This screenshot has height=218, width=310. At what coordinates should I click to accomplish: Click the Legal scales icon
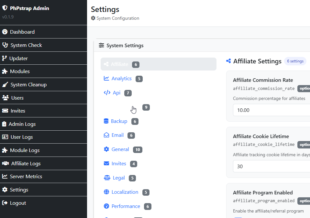107,178
